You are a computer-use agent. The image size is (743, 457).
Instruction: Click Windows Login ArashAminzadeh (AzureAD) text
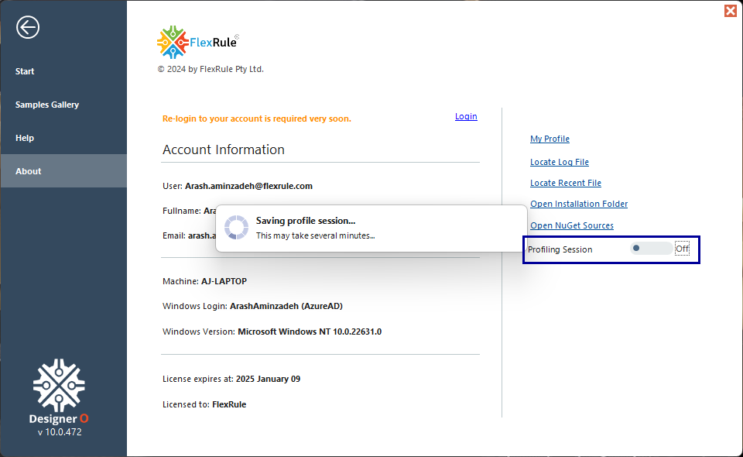point(286,306)
